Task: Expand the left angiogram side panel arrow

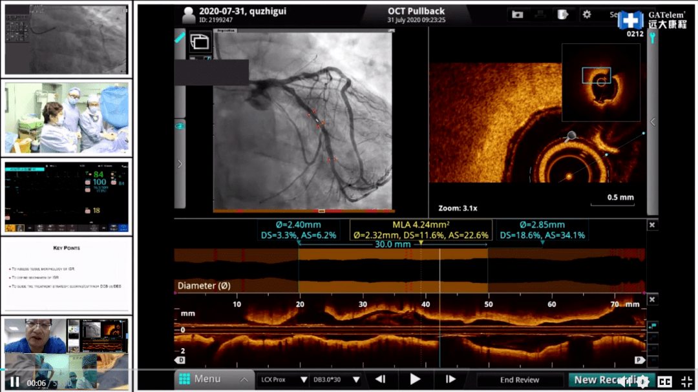Action: pyautogui.click(x=180, y=164)
